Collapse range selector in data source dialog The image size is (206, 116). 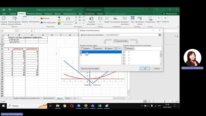[x=160, y=35]
